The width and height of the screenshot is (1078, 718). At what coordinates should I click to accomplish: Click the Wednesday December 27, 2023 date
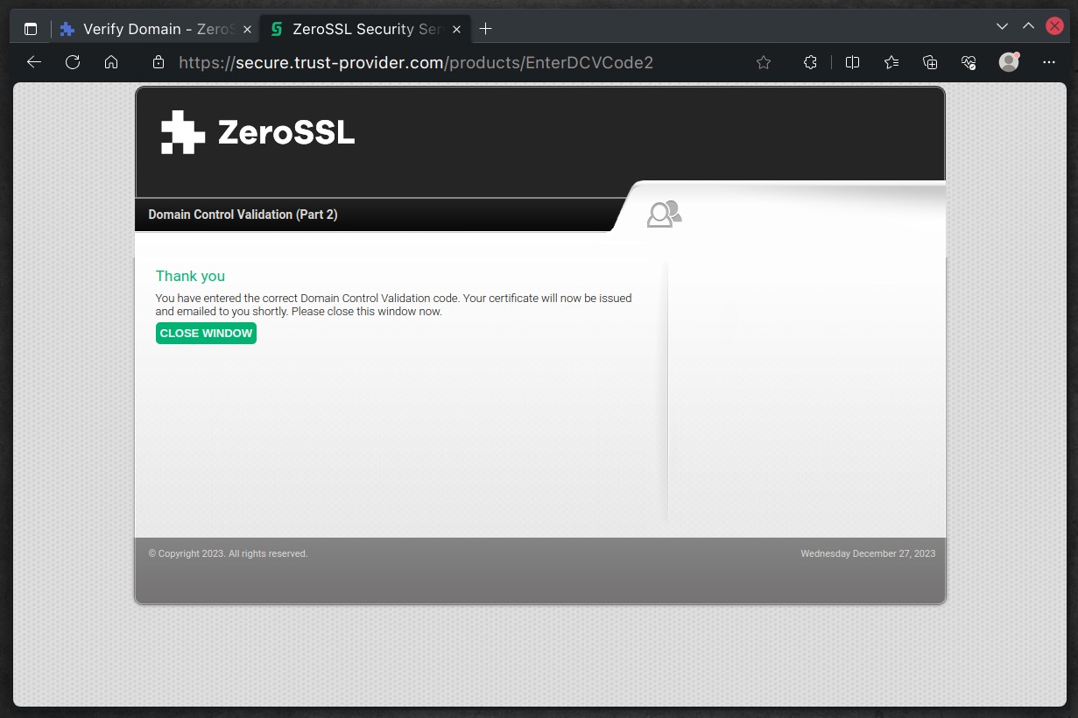coord(868,553)
